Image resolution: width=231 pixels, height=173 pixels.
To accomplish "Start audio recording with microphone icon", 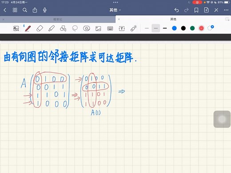I will tap(45, 10).
